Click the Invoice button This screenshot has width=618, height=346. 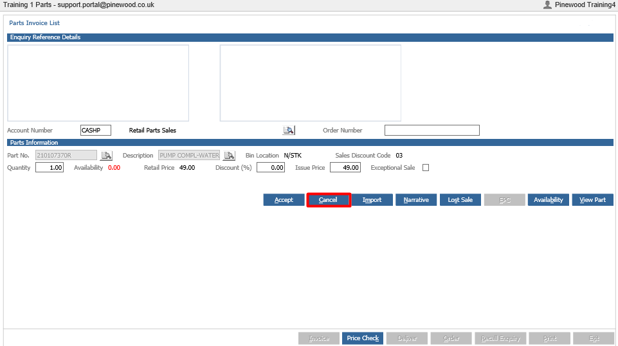319,338
